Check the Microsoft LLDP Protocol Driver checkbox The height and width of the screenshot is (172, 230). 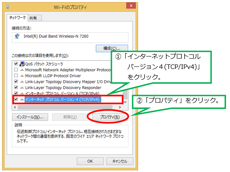point(16,76)
